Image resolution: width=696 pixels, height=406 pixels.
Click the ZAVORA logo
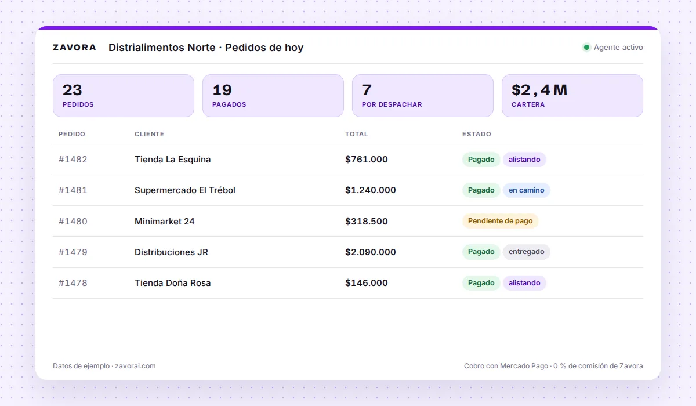pyautogui.click(x=74, y=48)
